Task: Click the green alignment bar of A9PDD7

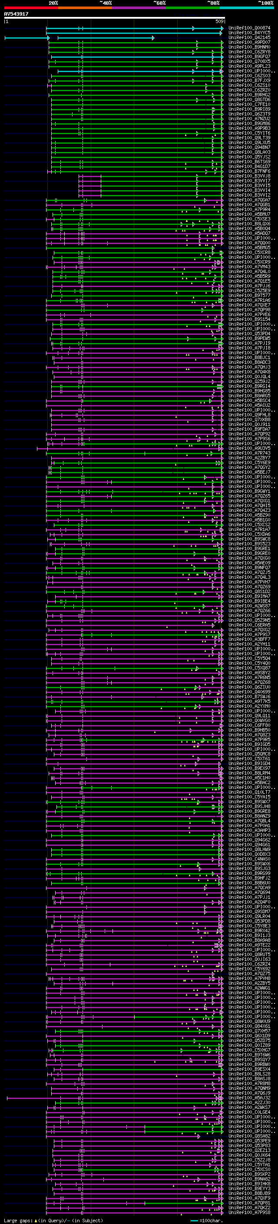Action: pos(135,43)
